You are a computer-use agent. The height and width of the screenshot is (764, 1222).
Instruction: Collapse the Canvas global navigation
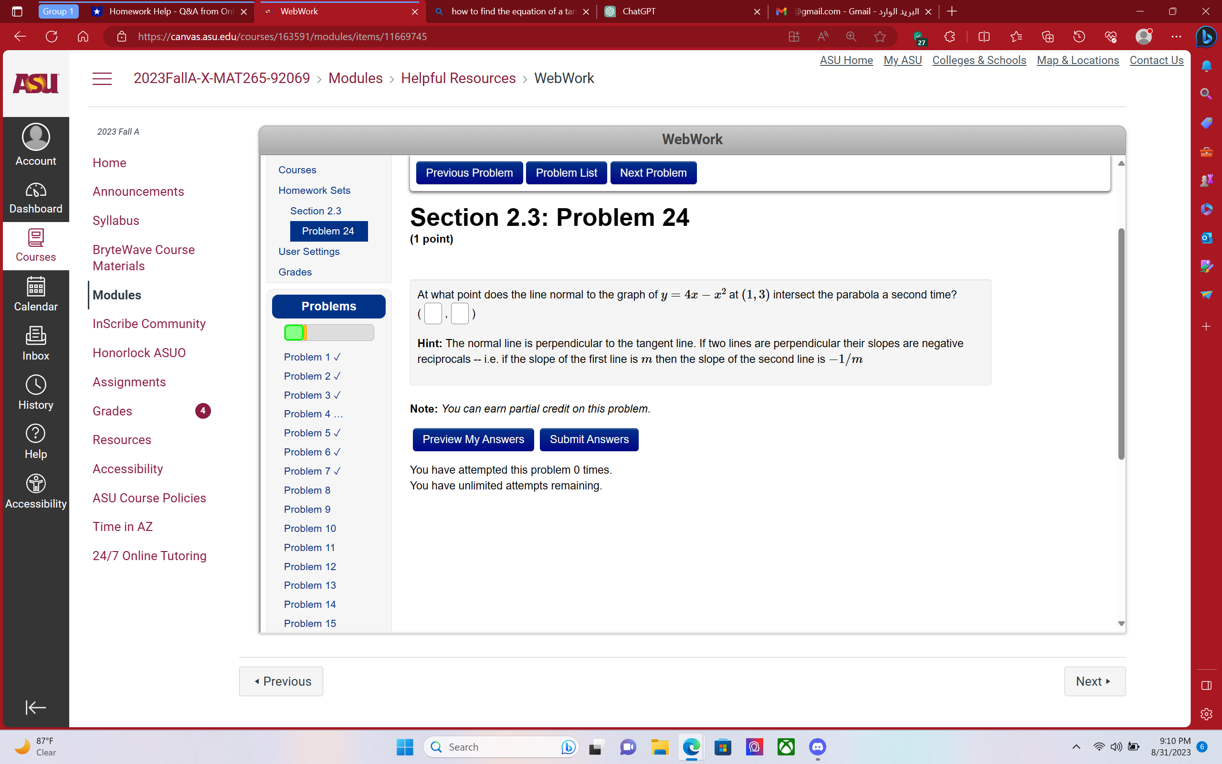pos(35,707)
